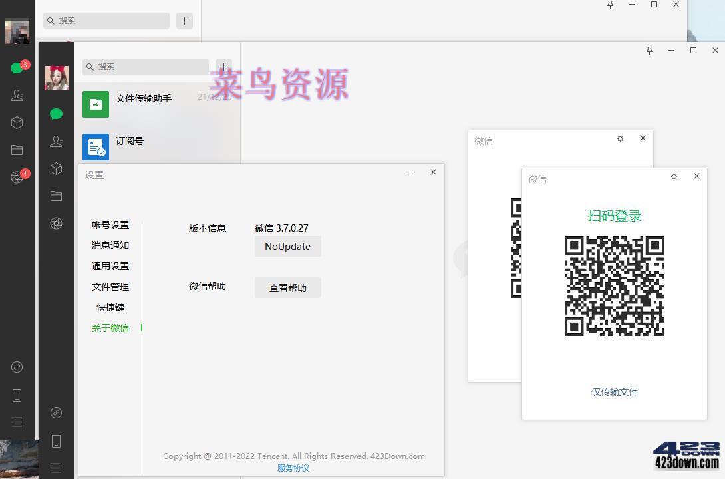Switch to the 通用设置 settings tab
This screenshot has height=479, width=725.
point(111,266)
